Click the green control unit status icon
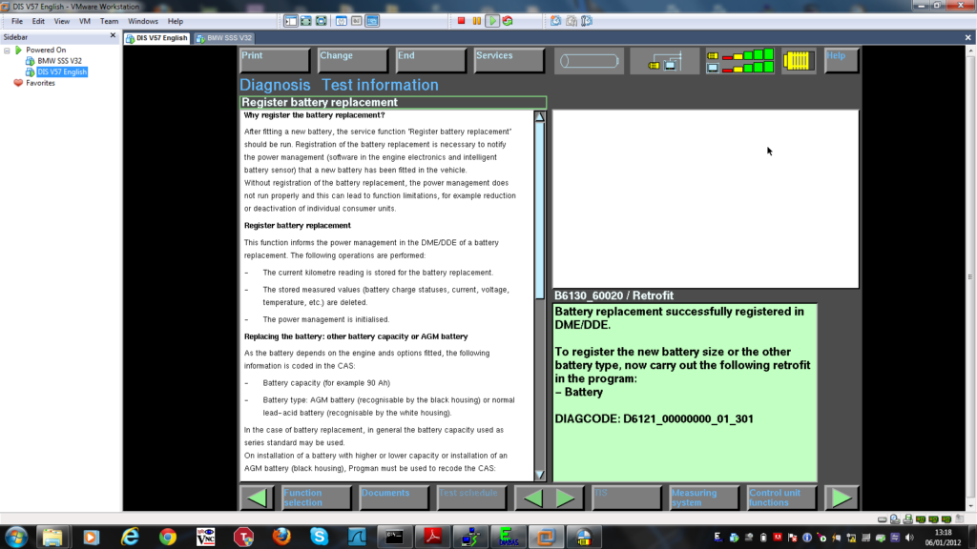The image size is (977, 549). click(x=740, y=62)
